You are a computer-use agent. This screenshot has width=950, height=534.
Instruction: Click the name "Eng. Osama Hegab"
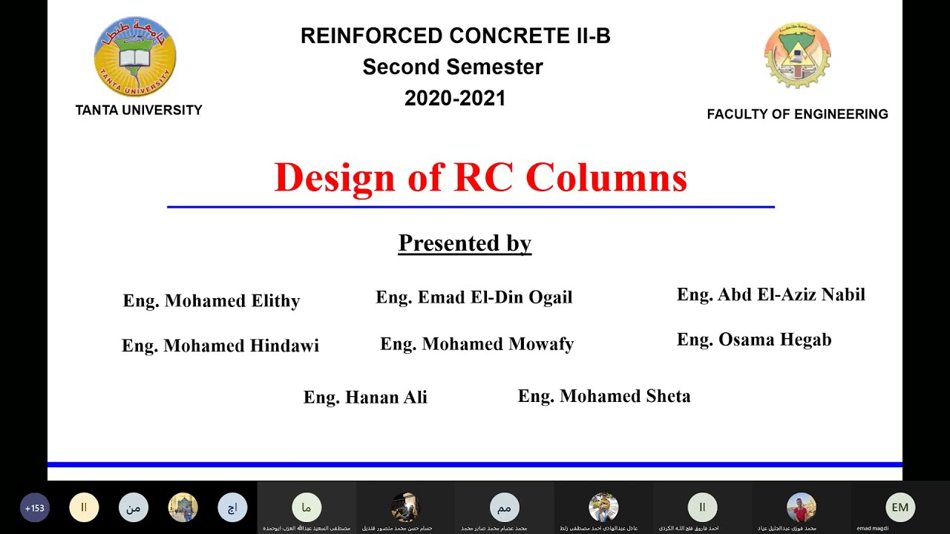tap(754, 340)
